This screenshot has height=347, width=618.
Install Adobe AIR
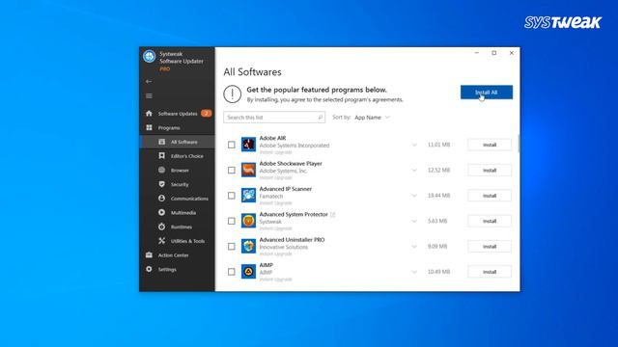coord(490,145)
